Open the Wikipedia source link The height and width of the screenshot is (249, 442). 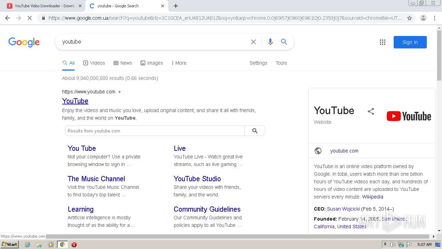point(373,197)
